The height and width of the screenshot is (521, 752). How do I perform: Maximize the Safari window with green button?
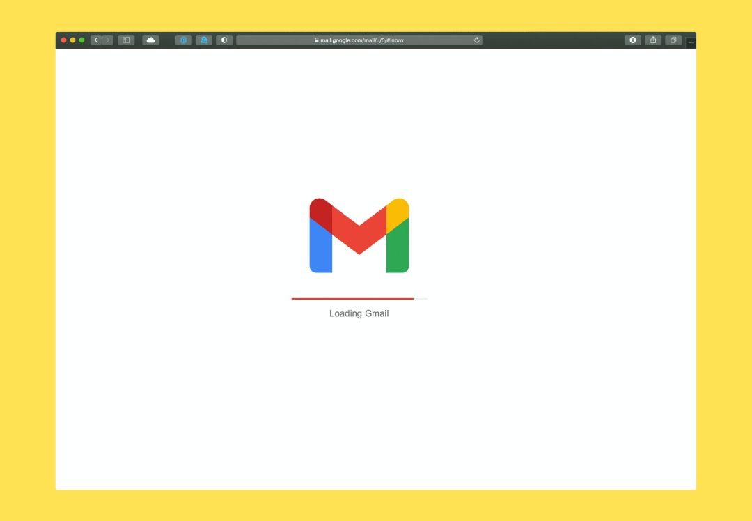point(82,40)
